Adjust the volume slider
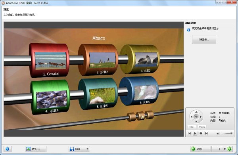Screen dimensions: 238x155 coord(227,134)
